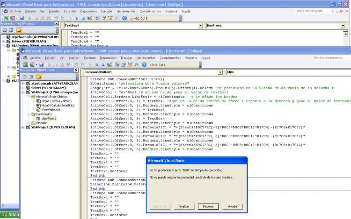Close the back window Proyecto panel
351x219 pixels.
[x=57, y=24]
